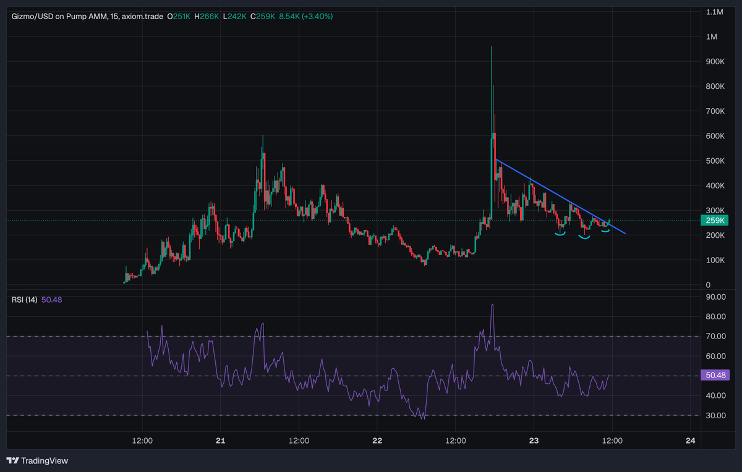Click the '70.00' RSI axis label
Screen dimensions: 742x472
coord(715,336)
